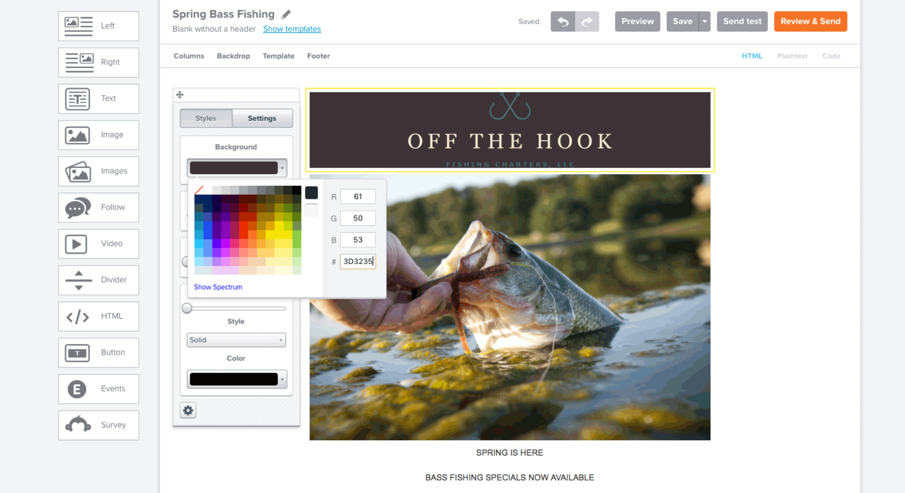Click the Review & Send button
The width and height of the screenshot is (905, 493).
pos(810,21)
